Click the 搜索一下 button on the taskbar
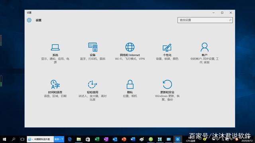Image resolution: width=255 pixels, height=143 pixels. (x=59, y=139)
